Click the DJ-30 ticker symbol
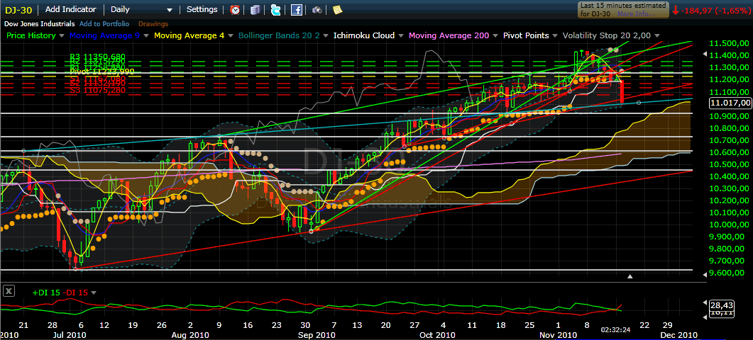This screenshot has height=340, width=753. click(x=18, y=10)
